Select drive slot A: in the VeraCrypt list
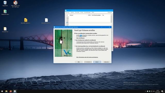The width and height of the screenshot is (165, 93). [x=68, y=17]
